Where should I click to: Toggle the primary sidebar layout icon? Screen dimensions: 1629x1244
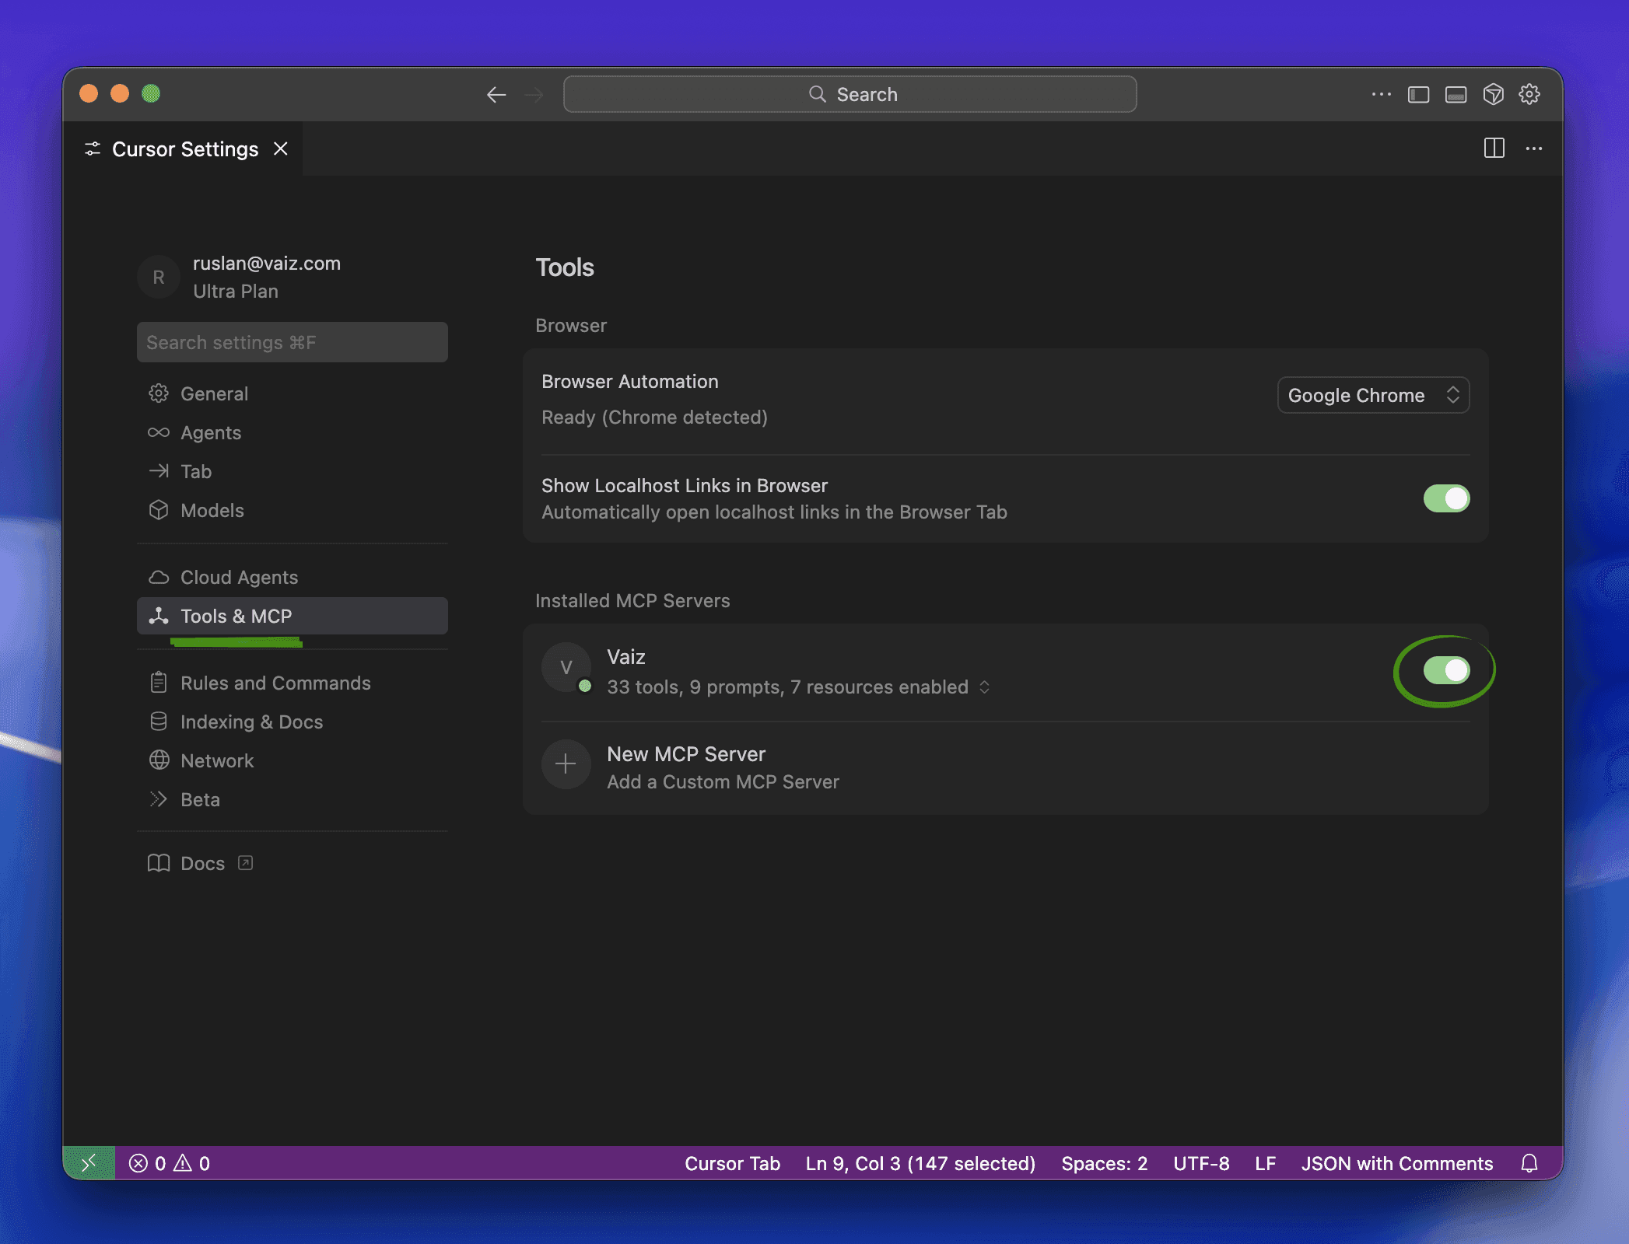point(1418,95)
